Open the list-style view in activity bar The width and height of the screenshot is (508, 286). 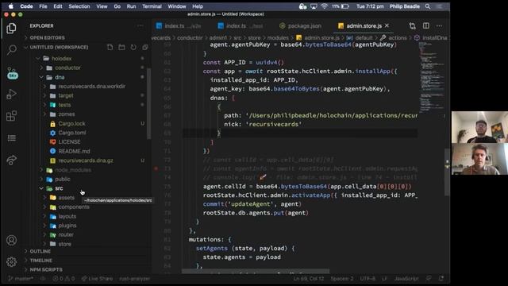click(x=12, y=138)
